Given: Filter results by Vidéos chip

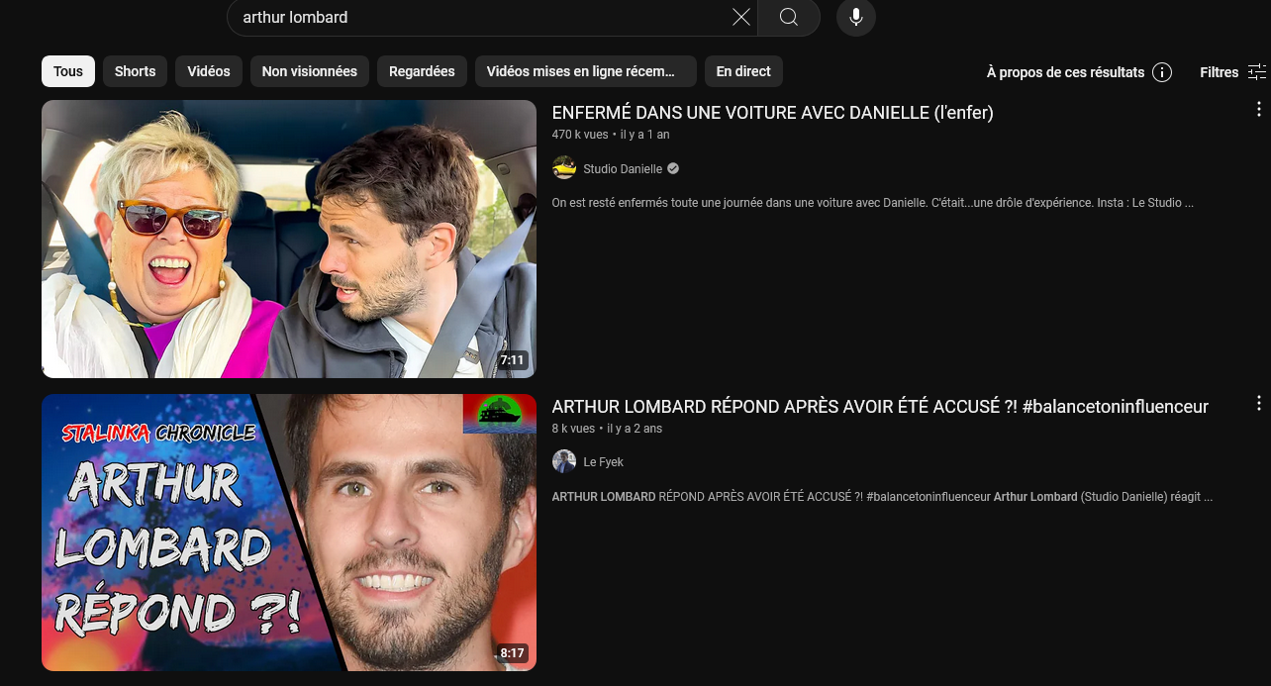Looking at the screenshot, I should (209, 71).
